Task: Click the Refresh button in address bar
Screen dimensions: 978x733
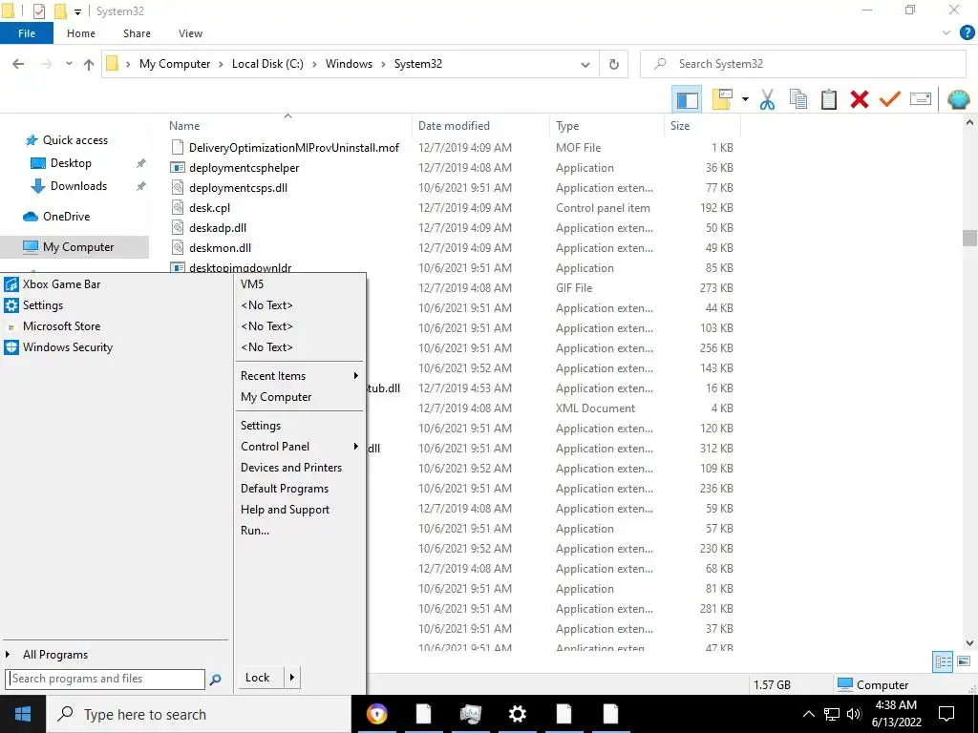Action: (x=614, y=64)
